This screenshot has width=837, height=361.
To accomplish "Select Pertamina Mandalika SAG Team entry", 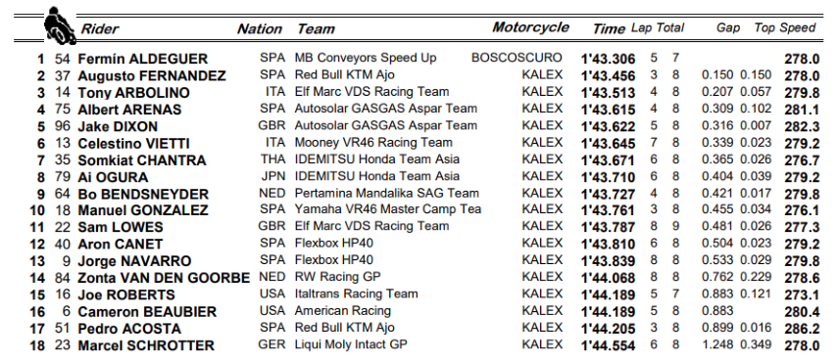I will 386,193.
